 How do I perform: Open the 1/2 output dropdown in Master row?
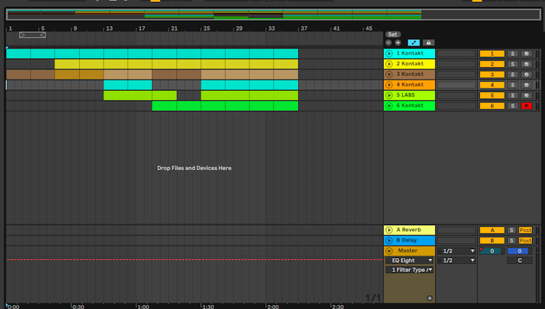456,251
